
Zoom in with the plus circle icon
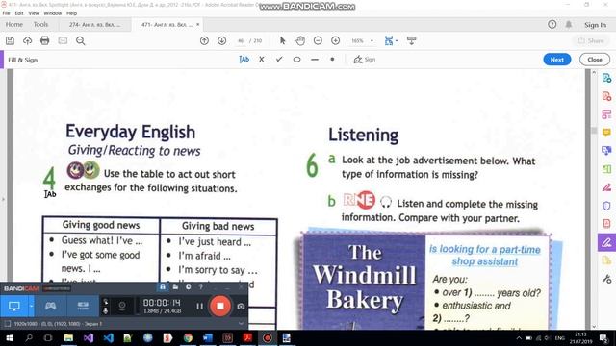335,40
